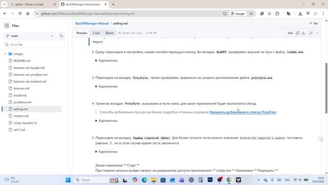Open features-set-proxifyre.md file

click(30, 75)
